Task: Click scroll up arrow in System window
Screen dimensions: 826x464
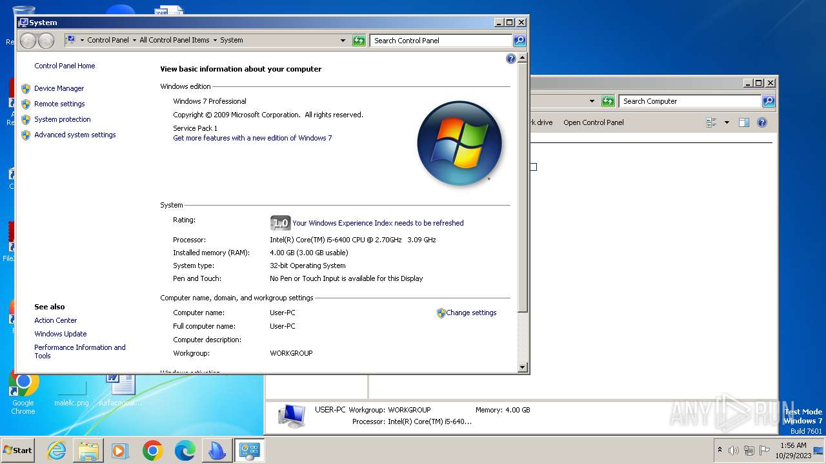Action: click(523, 58)
